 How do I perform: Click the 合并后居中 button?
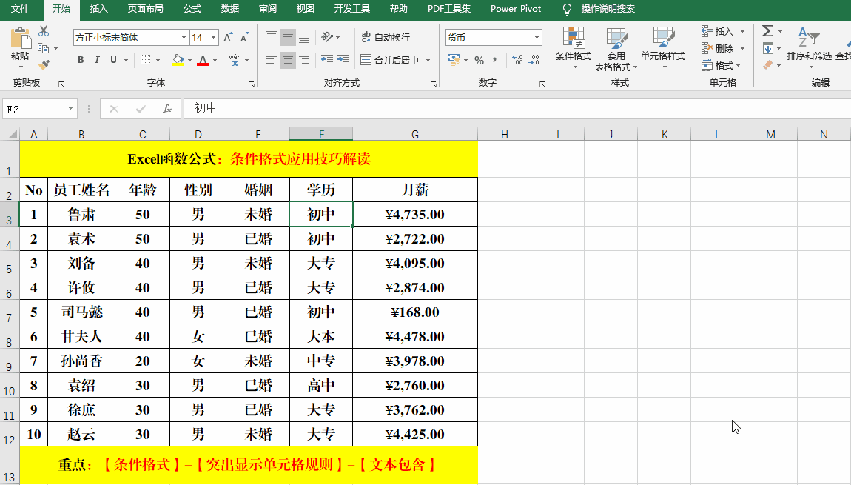point(390,60)
